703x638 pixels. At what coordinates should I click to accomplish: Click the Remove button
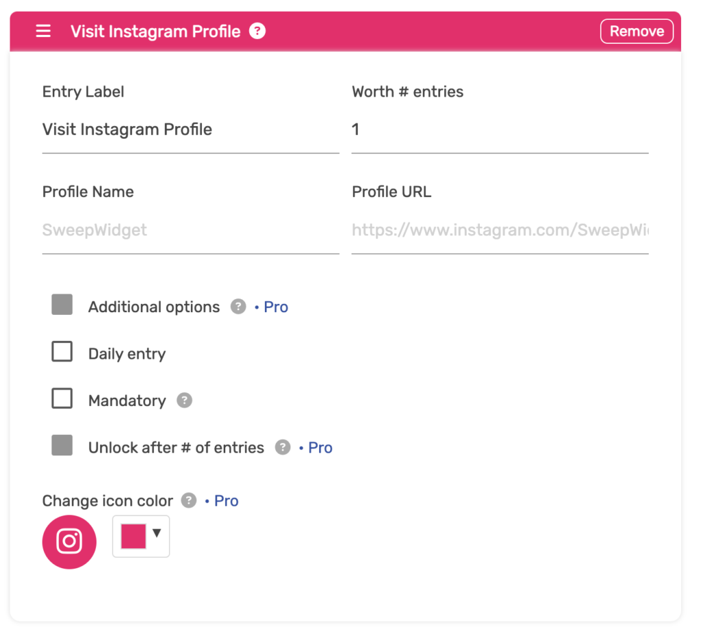tap(636, 32)
